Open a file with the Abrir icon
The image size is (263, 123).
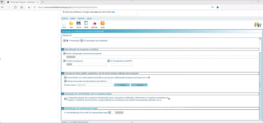pos(71,24)
